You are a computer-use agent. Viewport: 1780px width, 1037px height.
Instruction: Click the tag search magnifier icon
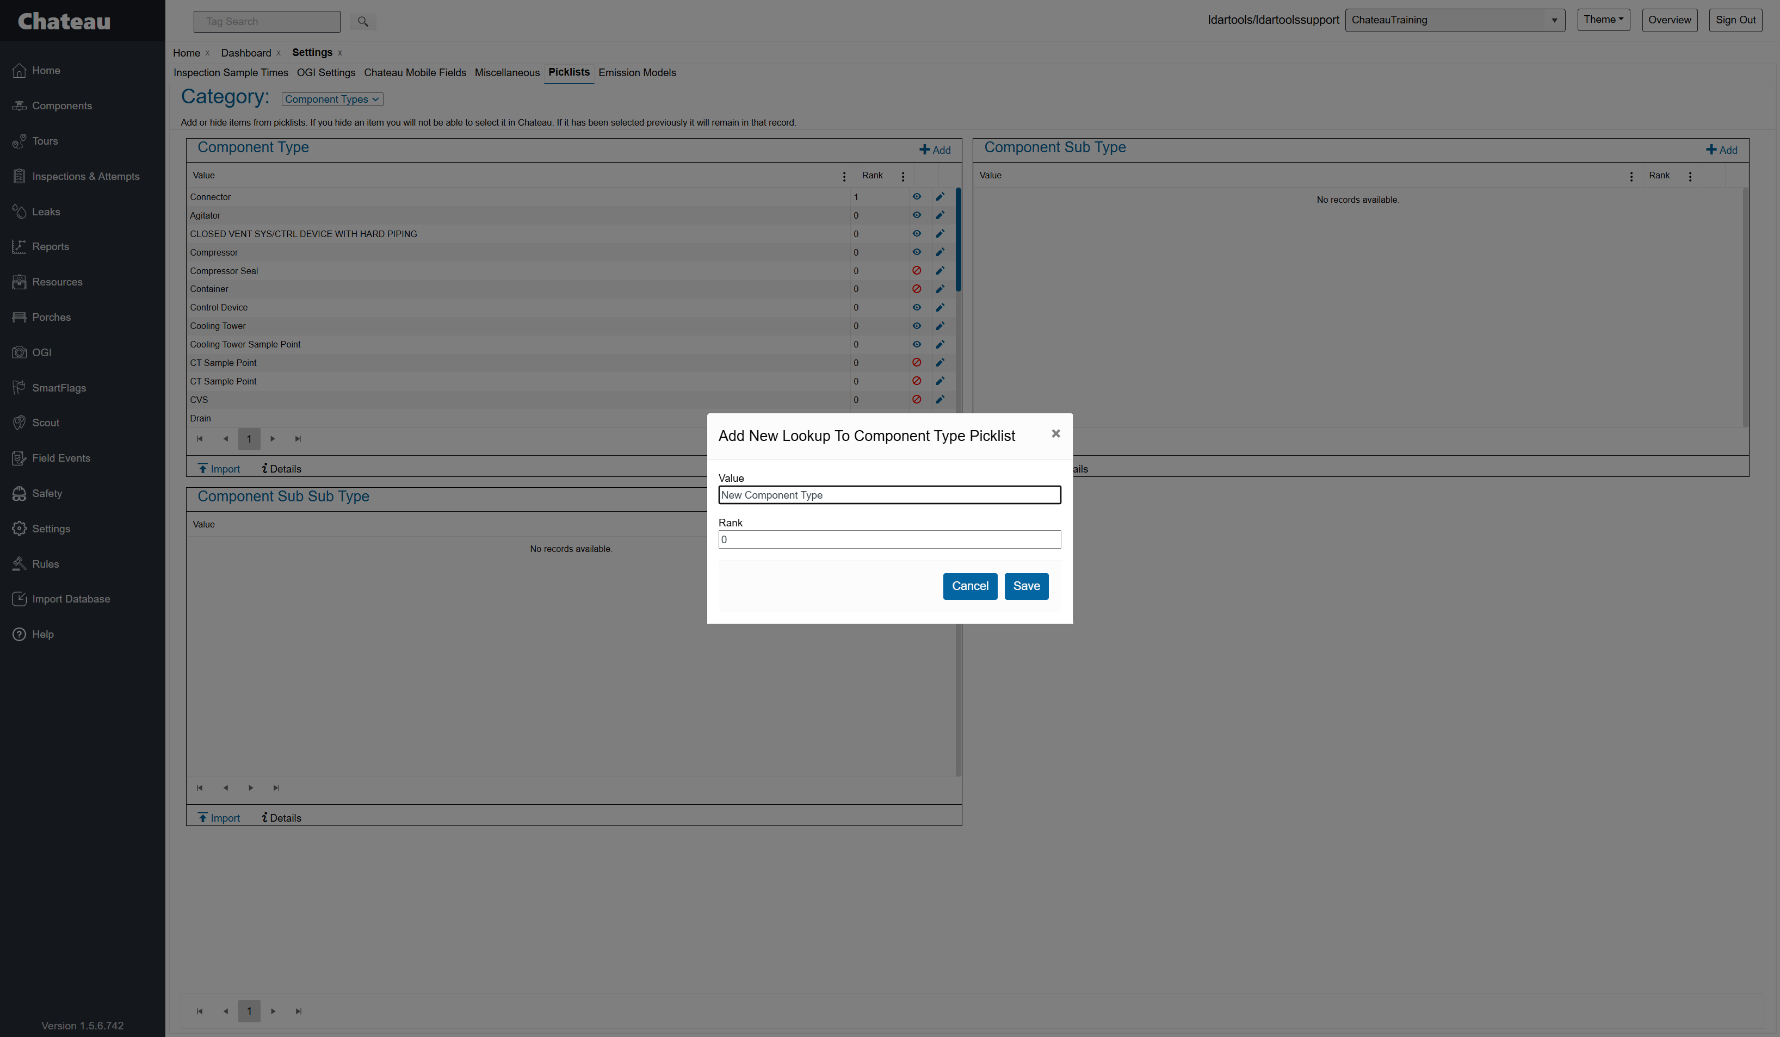tap(362, 21)
